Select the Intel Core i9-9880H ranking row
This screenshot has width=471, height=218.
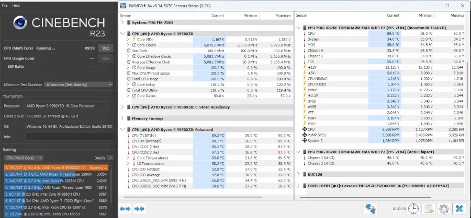(56, 194)
